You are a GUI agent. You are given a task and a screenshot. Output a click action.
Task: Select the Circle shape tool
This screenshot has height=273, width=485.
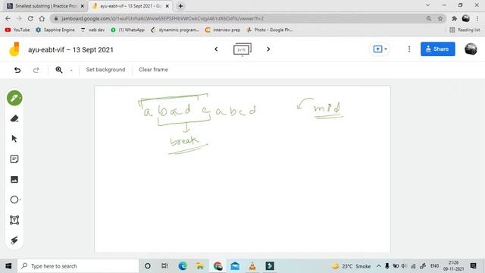(x=14, y=199)
